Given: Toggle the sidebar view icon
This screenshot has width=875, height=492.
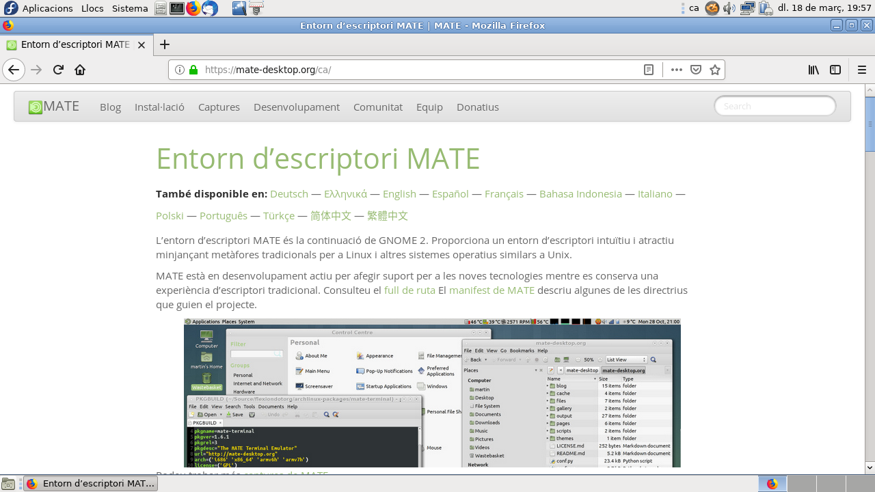Looking at the screenshot, I should coord(835,70).
